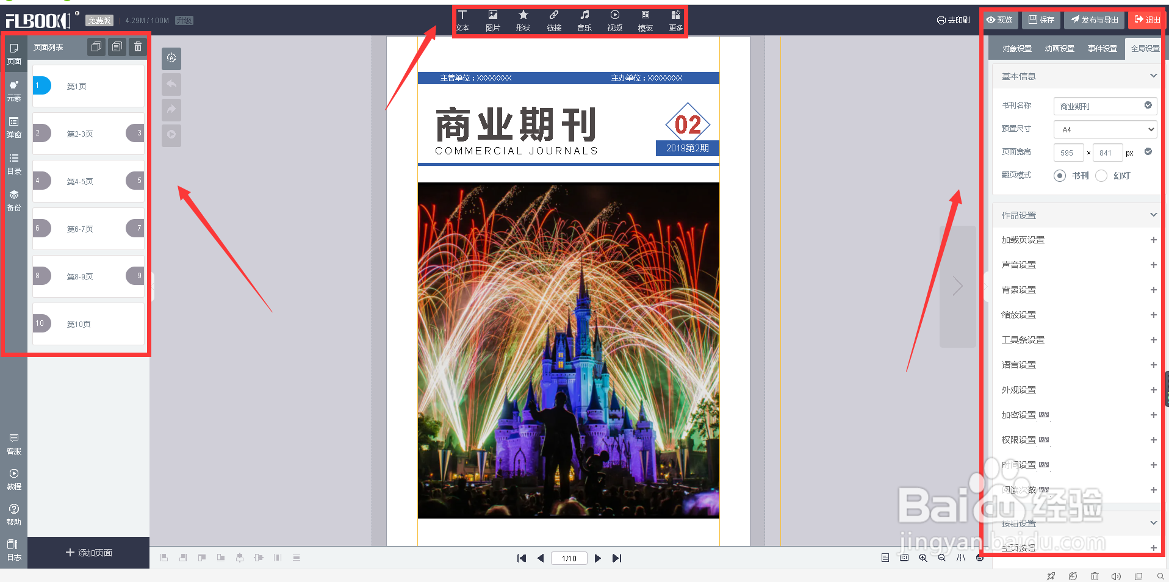
Task: Open the 目录 (Contents) sidebar panel
Action: [x=14, y=164]
